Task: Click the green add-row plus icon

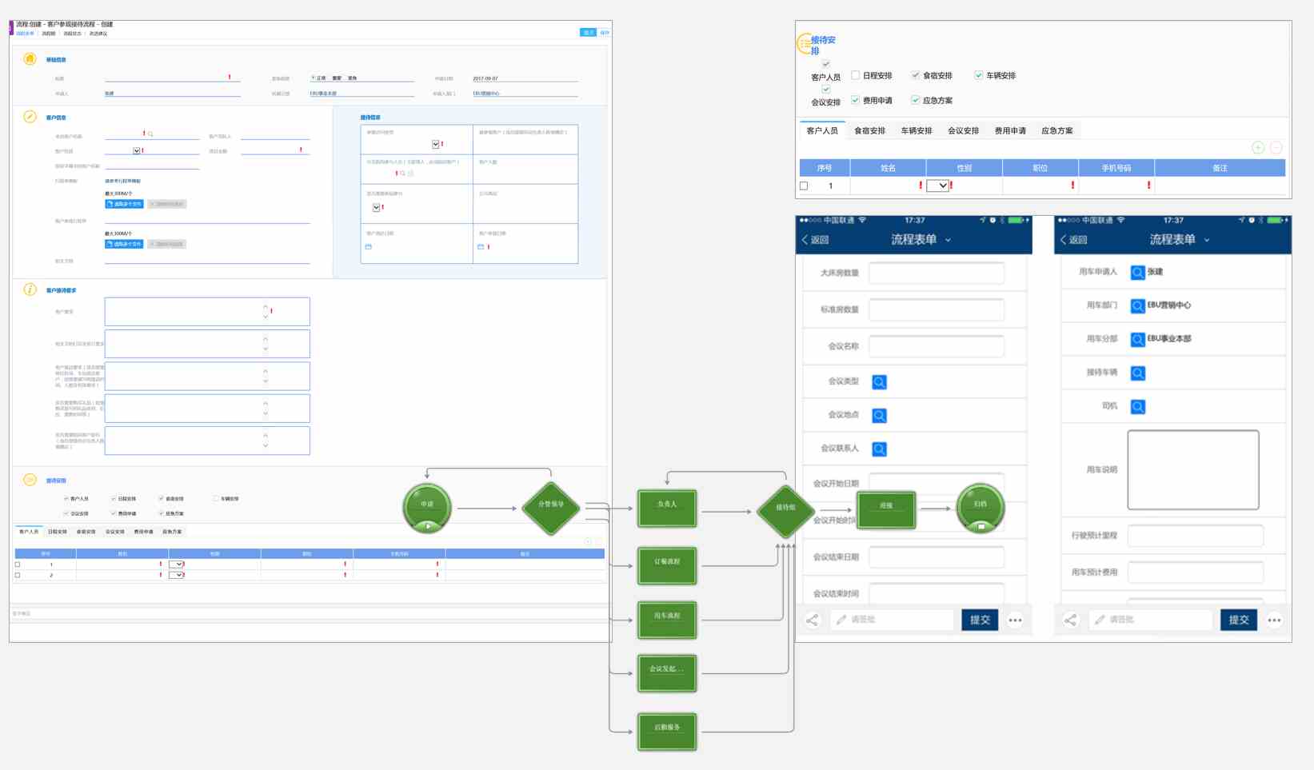Action: coord(1257,148)
